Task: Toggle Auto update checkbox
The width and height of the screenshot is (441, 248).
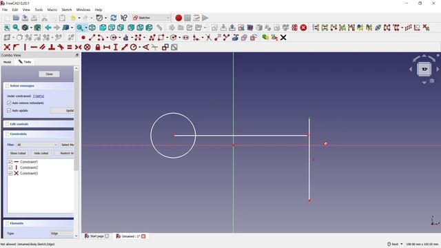Action: [x=9, y=110]
